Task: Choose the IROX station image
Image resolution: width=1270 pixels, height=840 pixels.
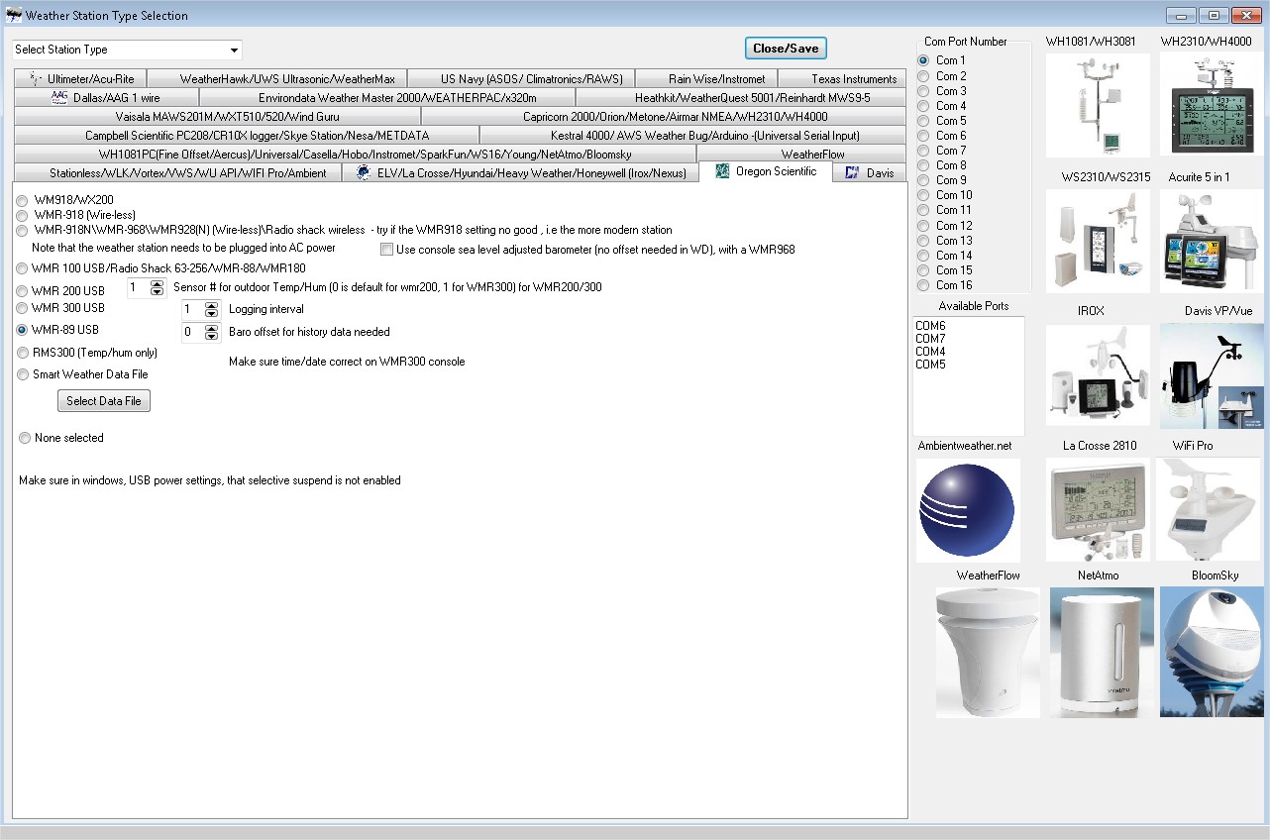Action: coord(1098,375)
